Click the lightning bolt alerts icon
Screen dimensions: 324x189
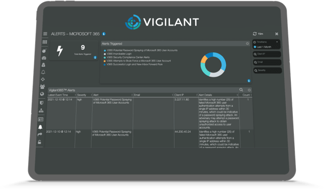(x=60, y=51)
